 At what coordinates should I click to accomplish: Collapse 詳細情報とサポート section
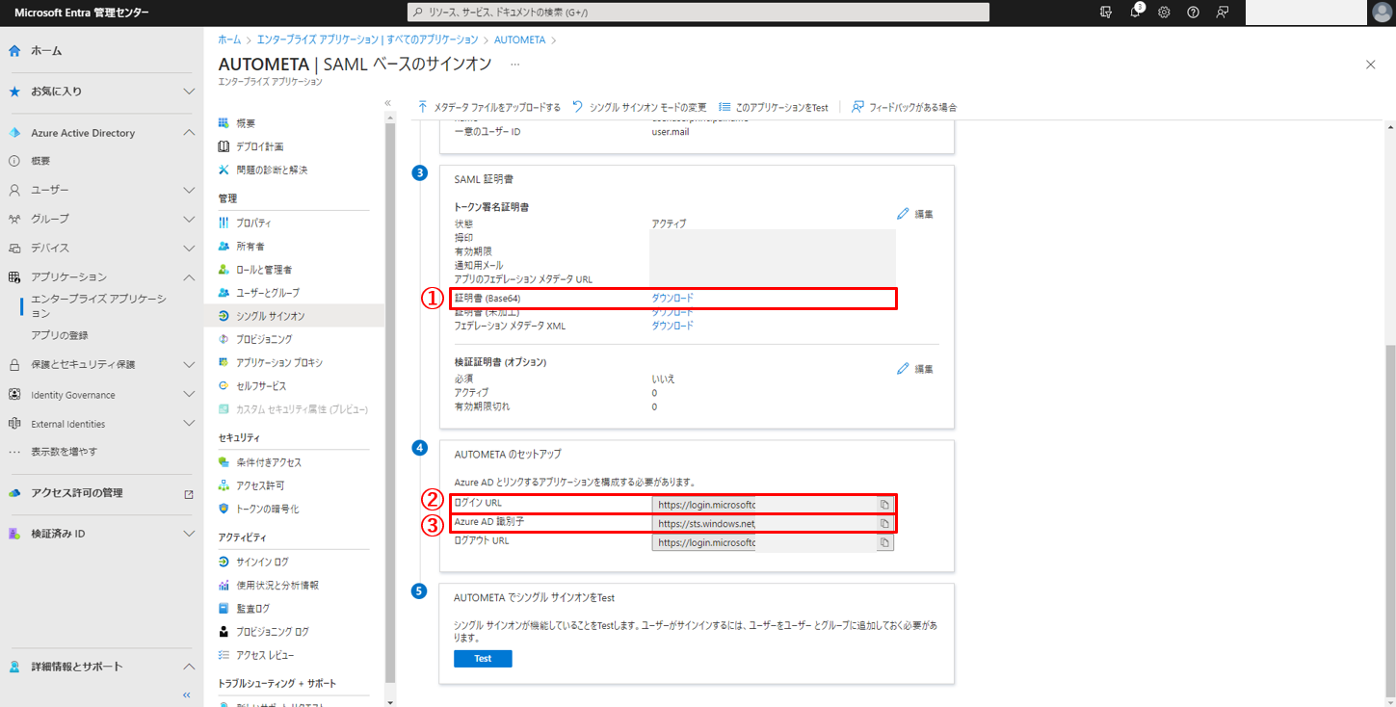(x=189, y=667)
